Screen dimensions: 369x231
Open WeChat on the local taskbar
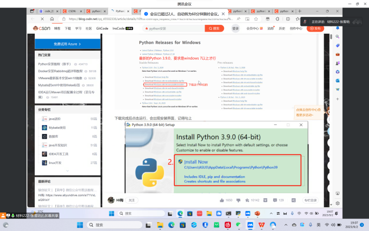(239, 225)
